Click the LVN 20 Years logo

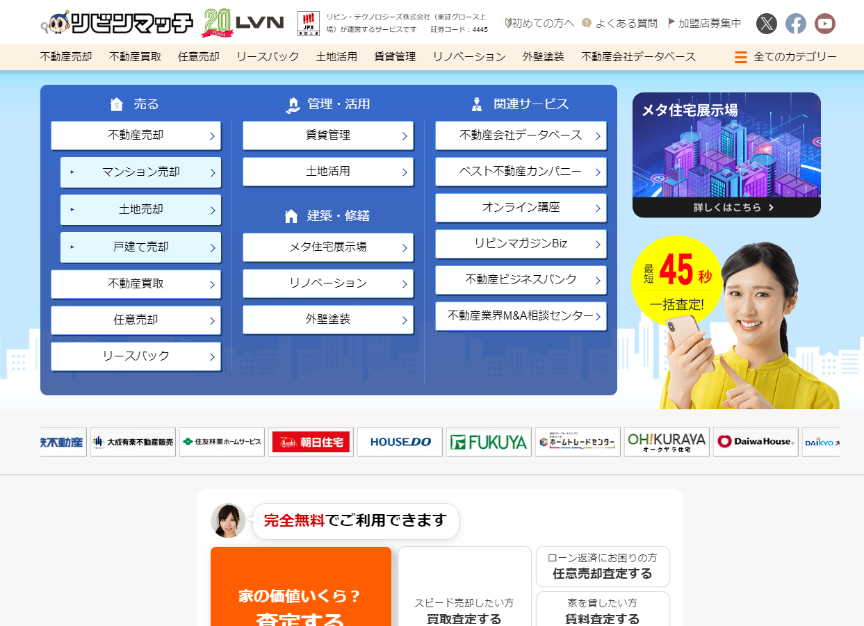coord(243,23)
